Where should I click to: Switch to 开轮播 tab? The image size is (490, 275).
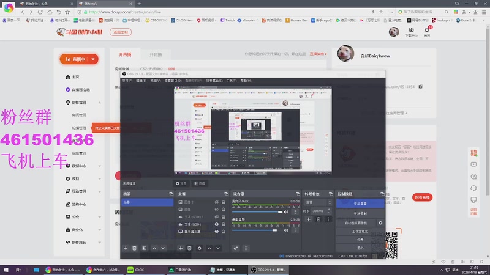pyautogui.click(x=156, y=54)
